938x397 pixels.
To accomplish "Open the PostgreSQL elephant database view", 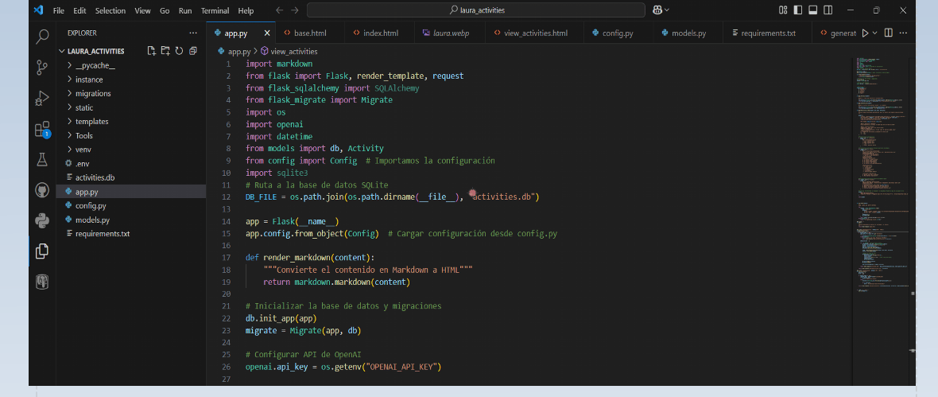I will pos(42,282).
